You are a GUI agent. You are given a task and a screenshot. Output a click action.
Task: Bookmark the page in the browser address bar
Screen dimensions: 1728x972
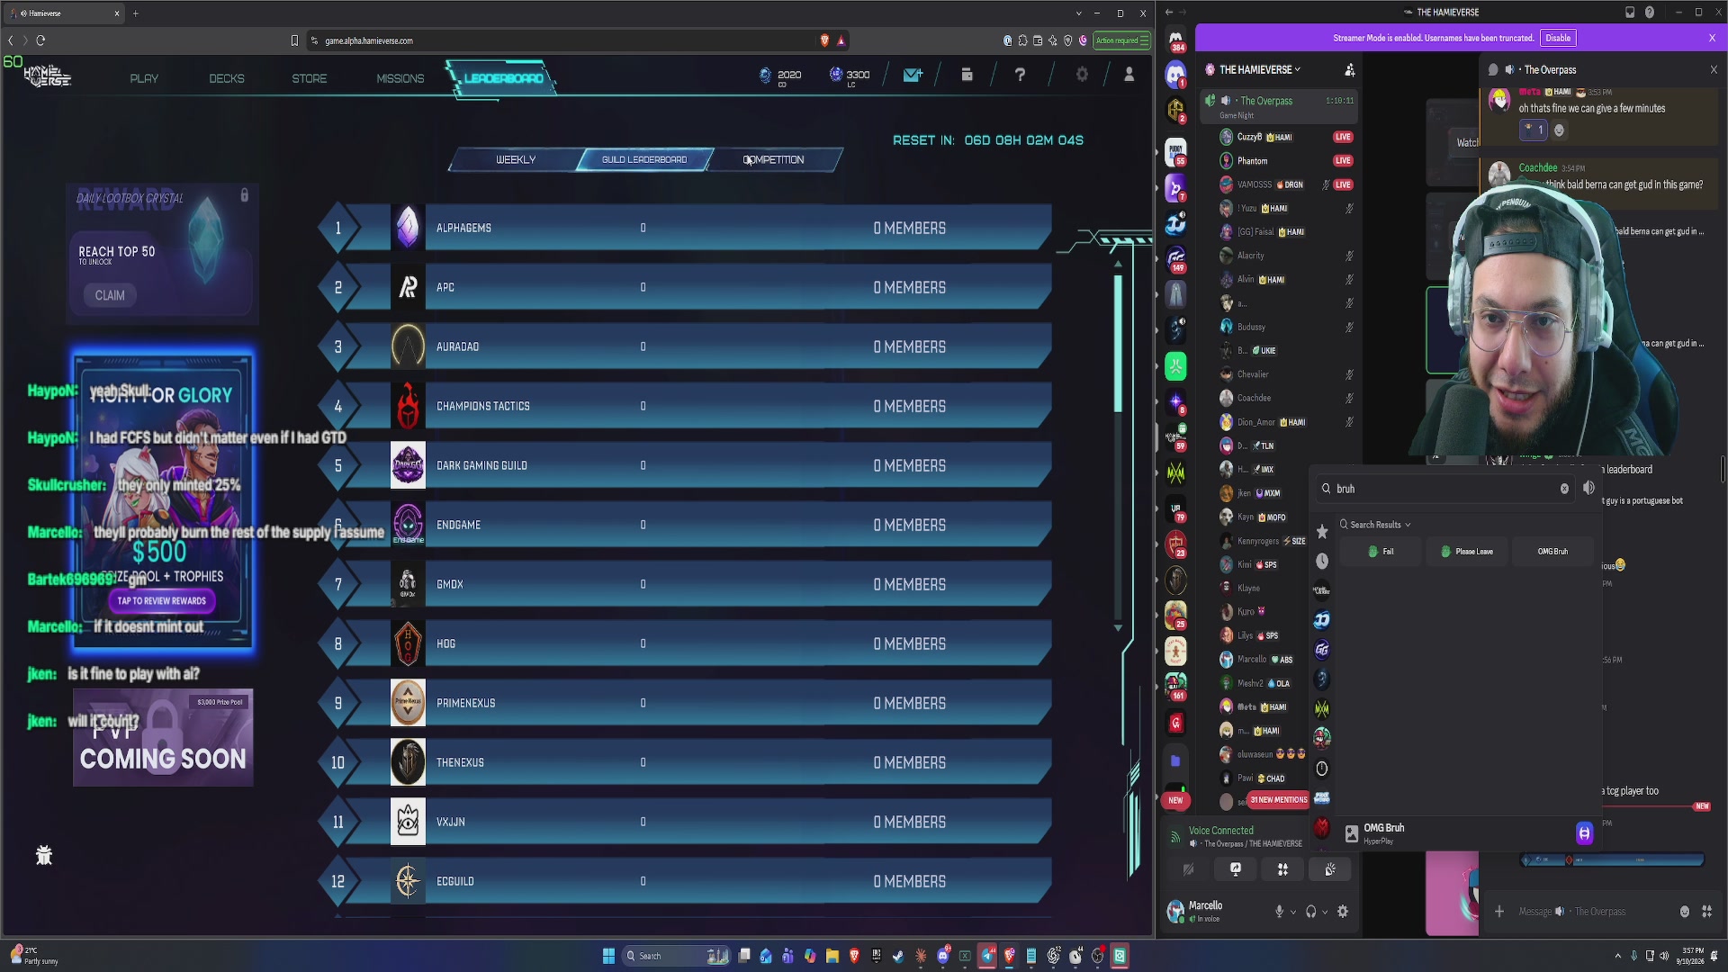294,40
